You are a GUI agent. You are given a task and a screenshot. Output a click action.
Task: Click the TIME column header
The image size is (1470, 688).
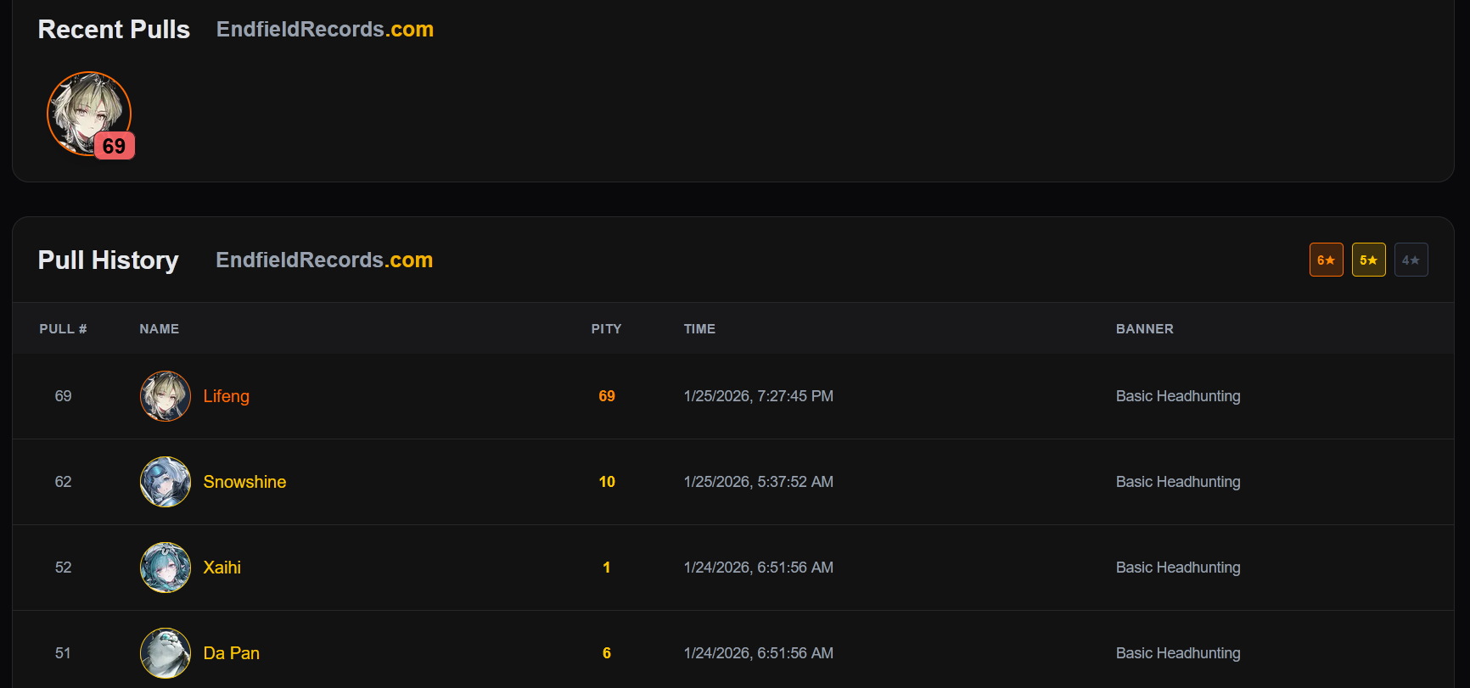coord(700,328)
